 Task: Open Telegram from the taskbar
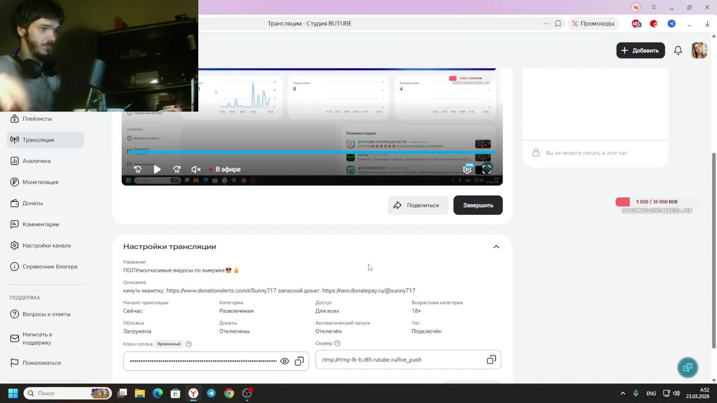[211, 393]
